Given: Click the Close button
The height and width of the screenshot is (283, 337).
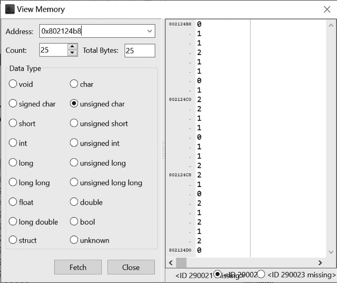Looking at the screenshot, I should click(x=131, y=267).
